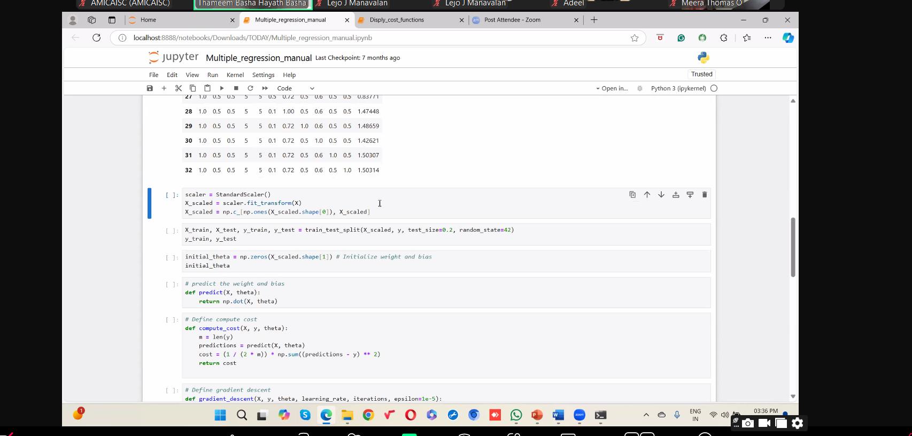Switch to the Disply_cost_functions tab
The image size is (912, 436).
pyautogui.click(x=409, y=20)
